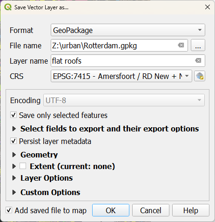215x222 pixels.
Task: Open the Help button
Action: 191,210
